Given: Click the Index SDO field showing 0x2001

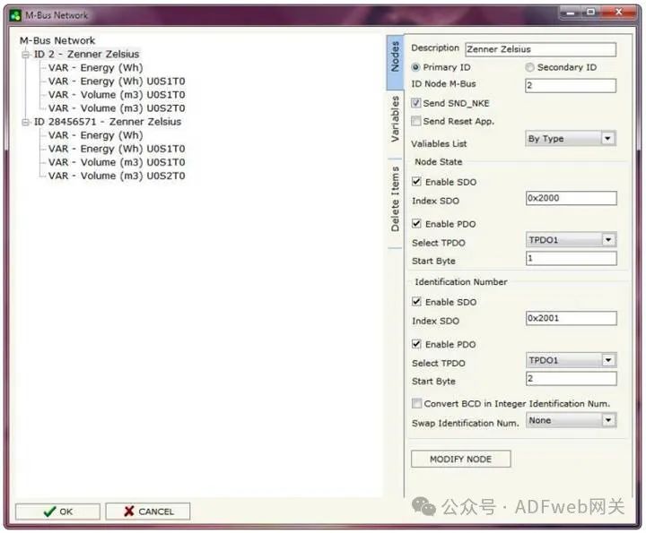Looking at the screenshot, I should (x=571, y=318).
